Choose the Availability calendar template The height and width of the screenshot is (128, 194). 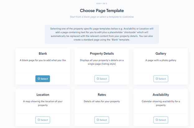pyautogui.click(x=161, y=120)
